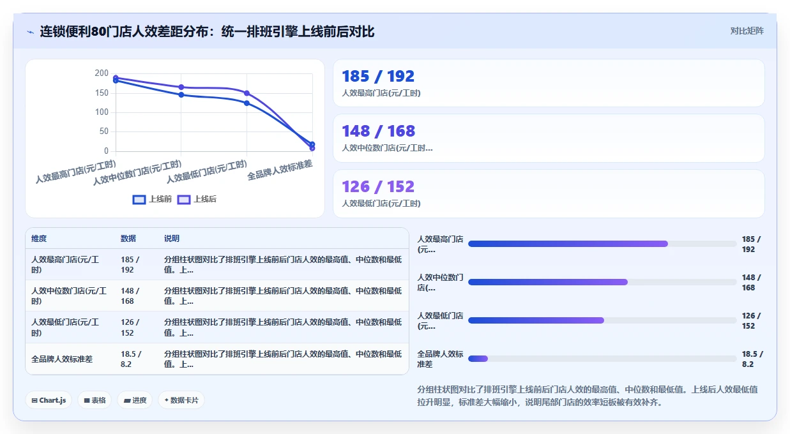Viewport: 790px width, 434px height.
Task: Click the Chart.js tag chip
Action: click(x=49, y=400)
